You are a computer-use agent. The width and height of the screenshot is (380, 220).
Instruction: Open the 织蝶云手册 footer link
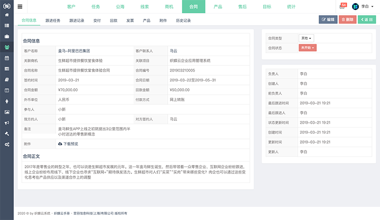click(x=62, y=213)
